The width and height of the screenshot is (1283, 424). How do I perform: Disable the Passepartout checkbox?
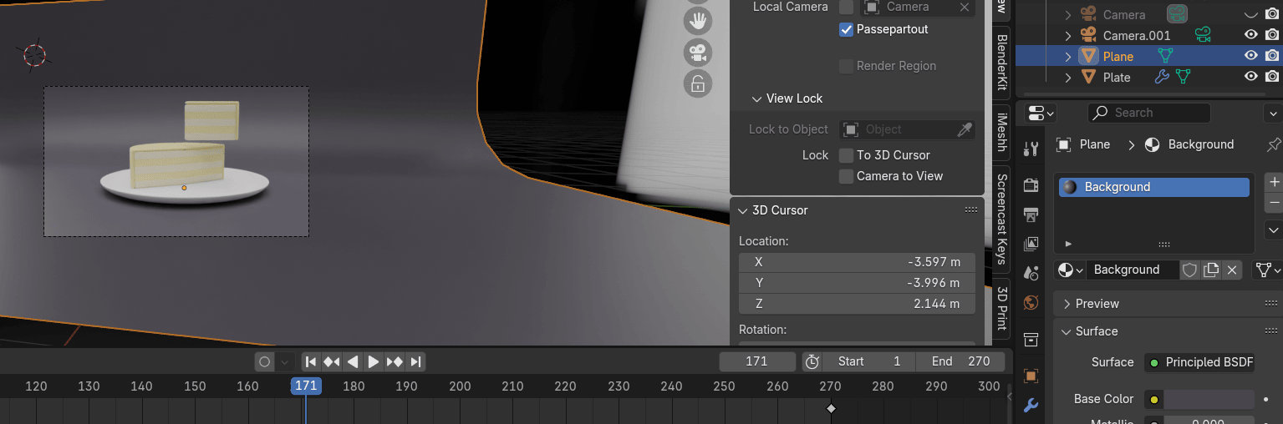point(846,30)
